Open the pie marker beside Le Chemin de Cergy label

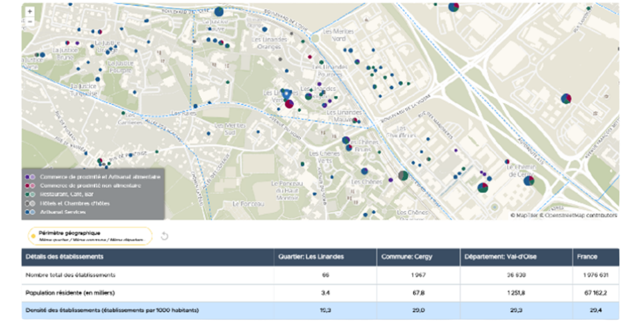click(529, 180)
